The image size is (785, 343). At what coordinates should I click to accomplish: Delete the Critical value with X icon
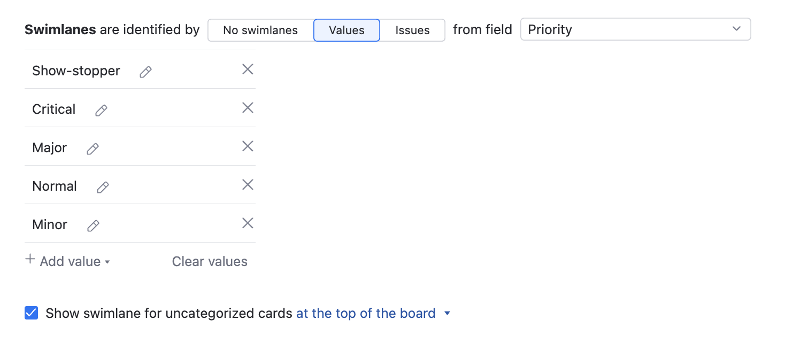pyautogui.click(x=248, y=108)
